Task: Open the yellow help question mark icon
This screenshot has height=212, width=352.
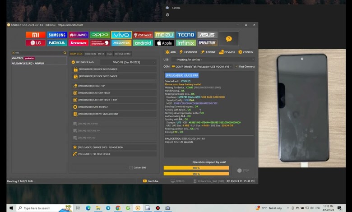Action: 229,39
